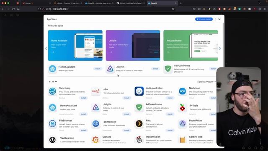This screenshot has height=151, width=268.
Task: Click the site shield icon in address bar
Action: tap(39, 9)
